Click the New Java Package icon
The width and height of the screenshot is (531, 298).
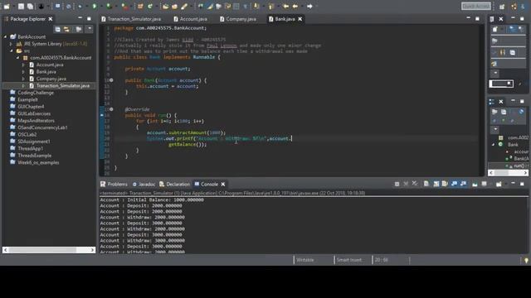coord(140,6)
